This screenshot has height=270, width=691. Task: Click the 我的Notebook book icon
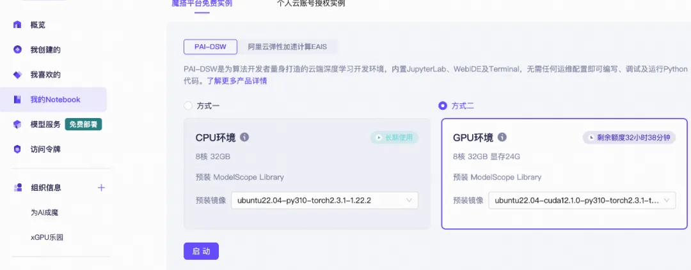17,100
